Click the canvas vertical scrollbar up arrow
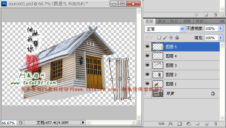Image resolution: width=226 pixels, height=128 pixels. pos(139,11)
